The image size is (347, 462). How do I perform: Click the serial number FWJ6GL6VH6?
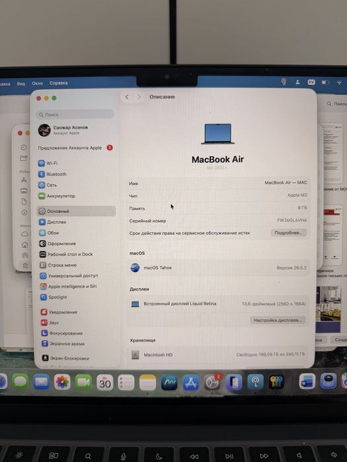[x=292, y=220]
